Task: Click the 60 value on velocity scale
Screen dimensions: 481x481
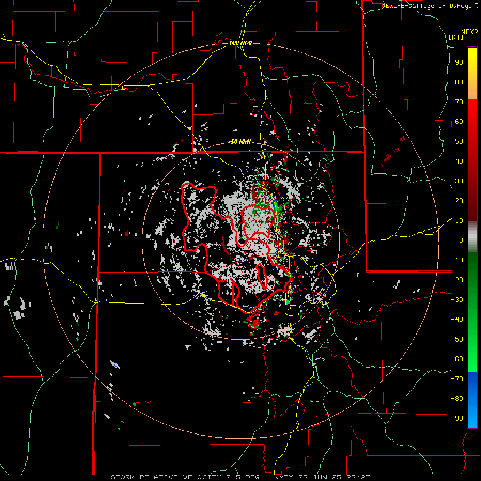Action: tap(459, 122)
